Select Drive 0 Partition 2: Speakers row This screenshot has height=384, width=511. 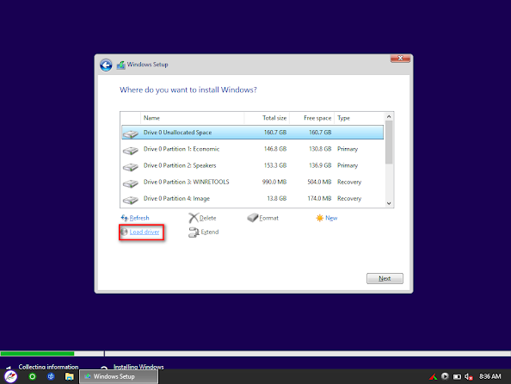pyautogui.click(x=253, y=165)
